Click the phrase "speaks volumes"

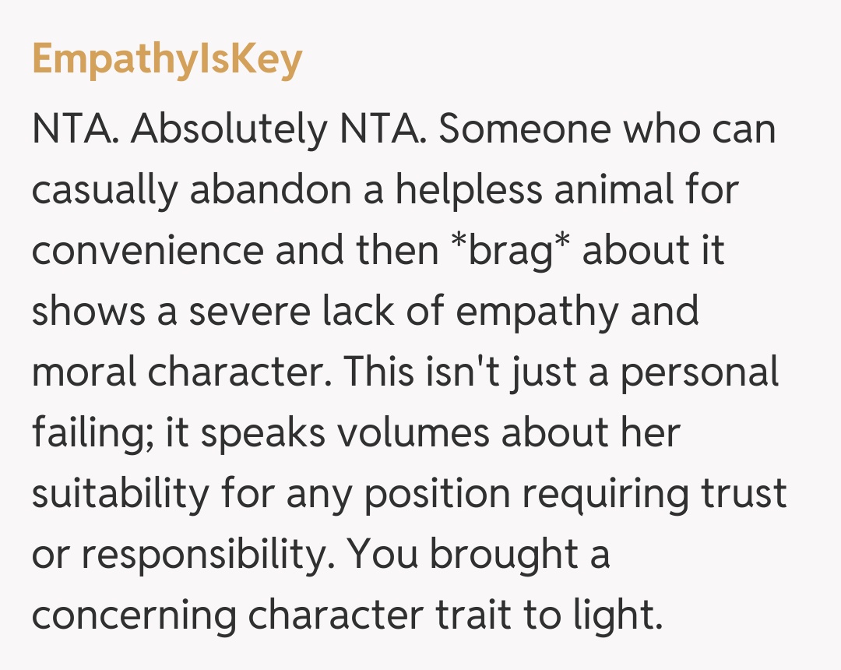click(339, 434)
